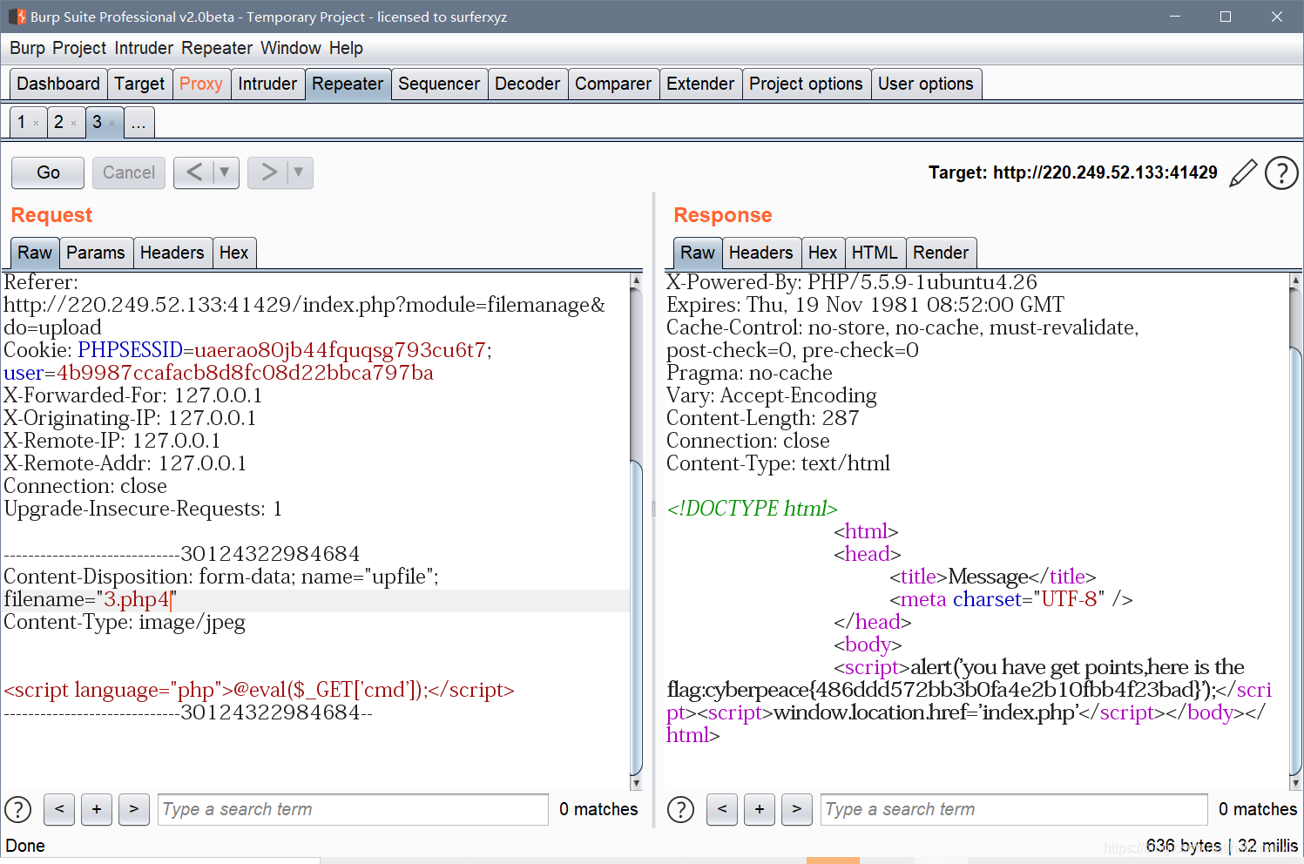Open the forward history dropdown arrow
This screenshot has width=1304, height=864.
[299, 172]
